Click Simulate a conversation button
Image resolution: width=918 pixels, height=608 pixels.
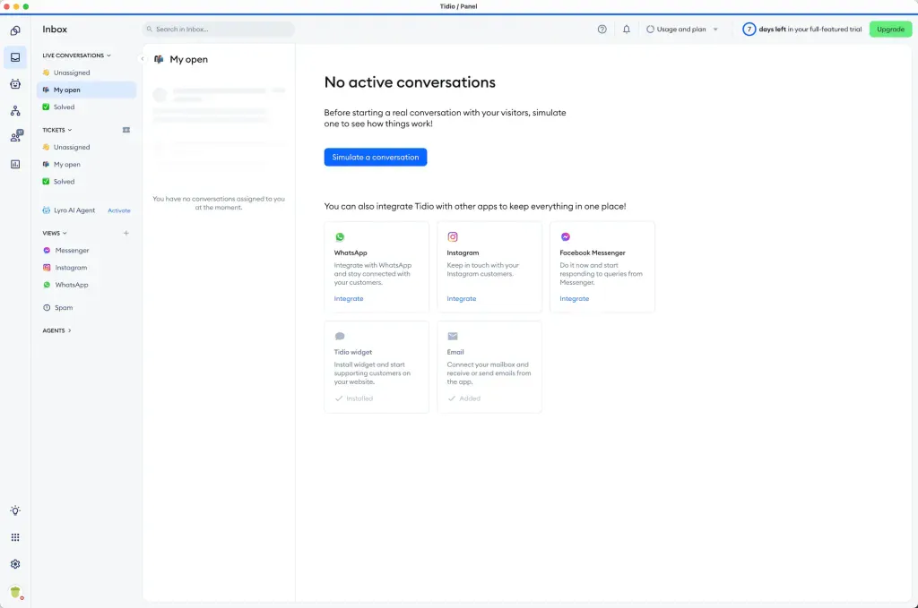pyautogui.click(x=376, y=158)
